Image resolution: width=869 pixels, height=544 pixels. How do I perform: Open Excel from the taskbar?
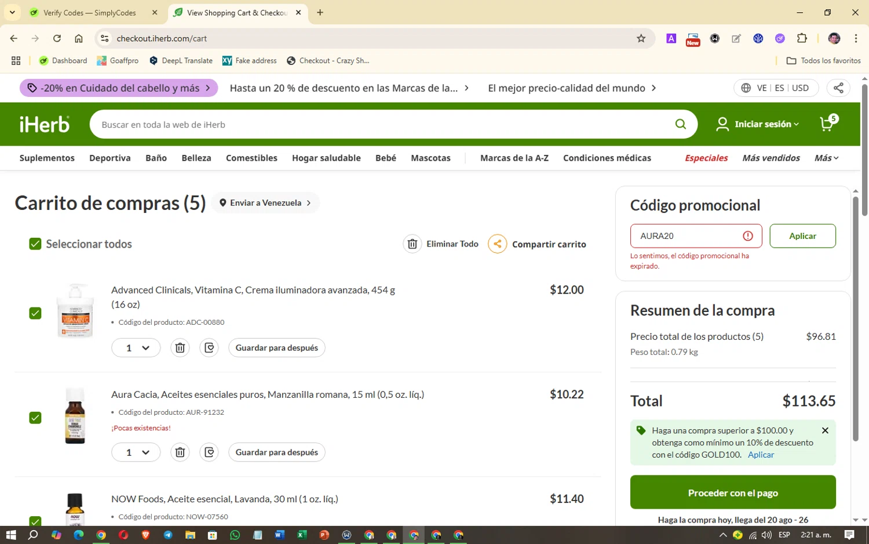pyautogui.click(x=302, y=535)
